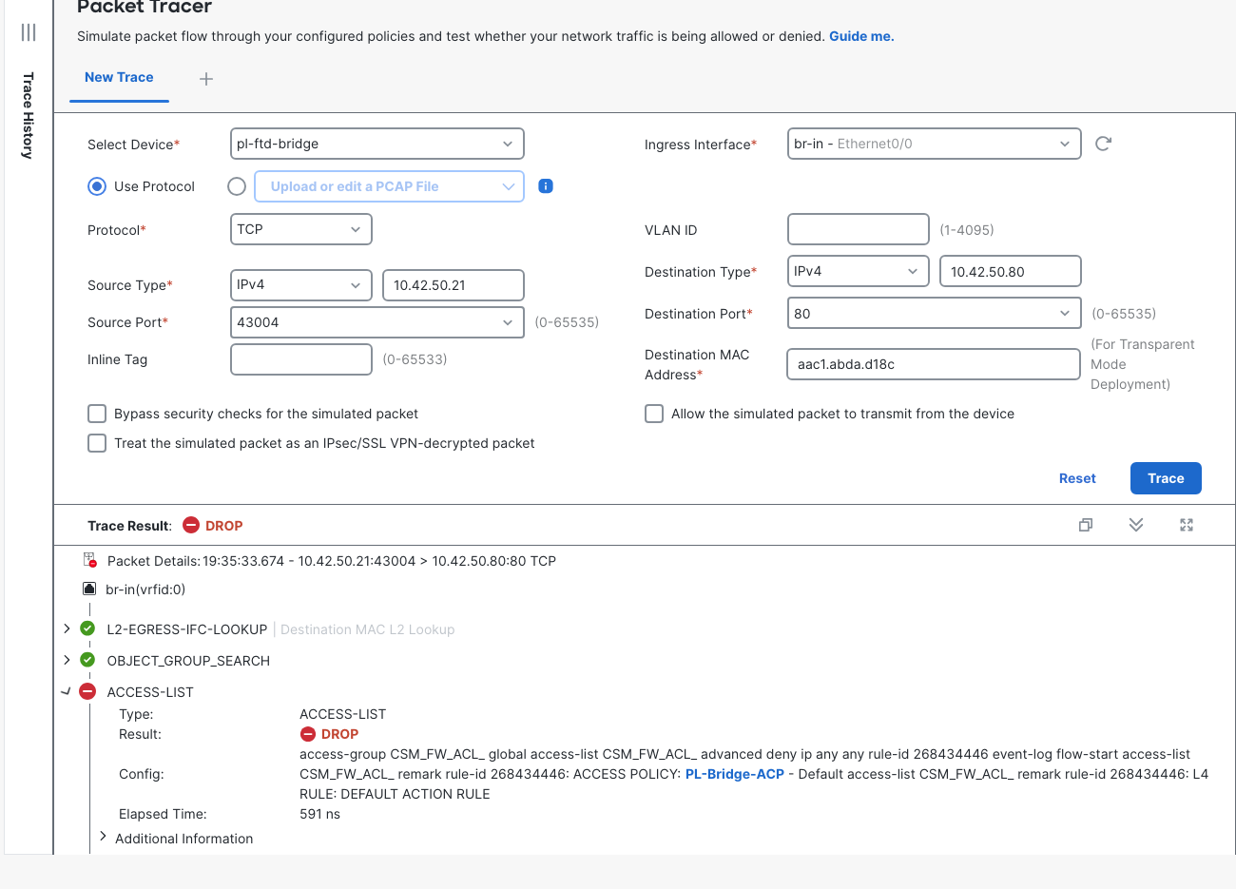
Task: Open the Guide me link
Action: [861, 36]
